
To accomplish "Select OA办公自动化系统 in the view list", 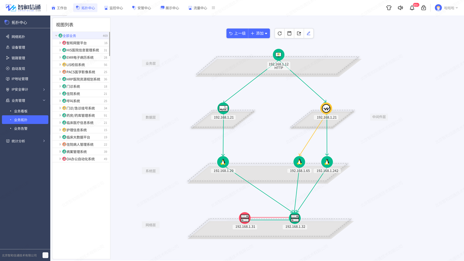I will point(80,159).
